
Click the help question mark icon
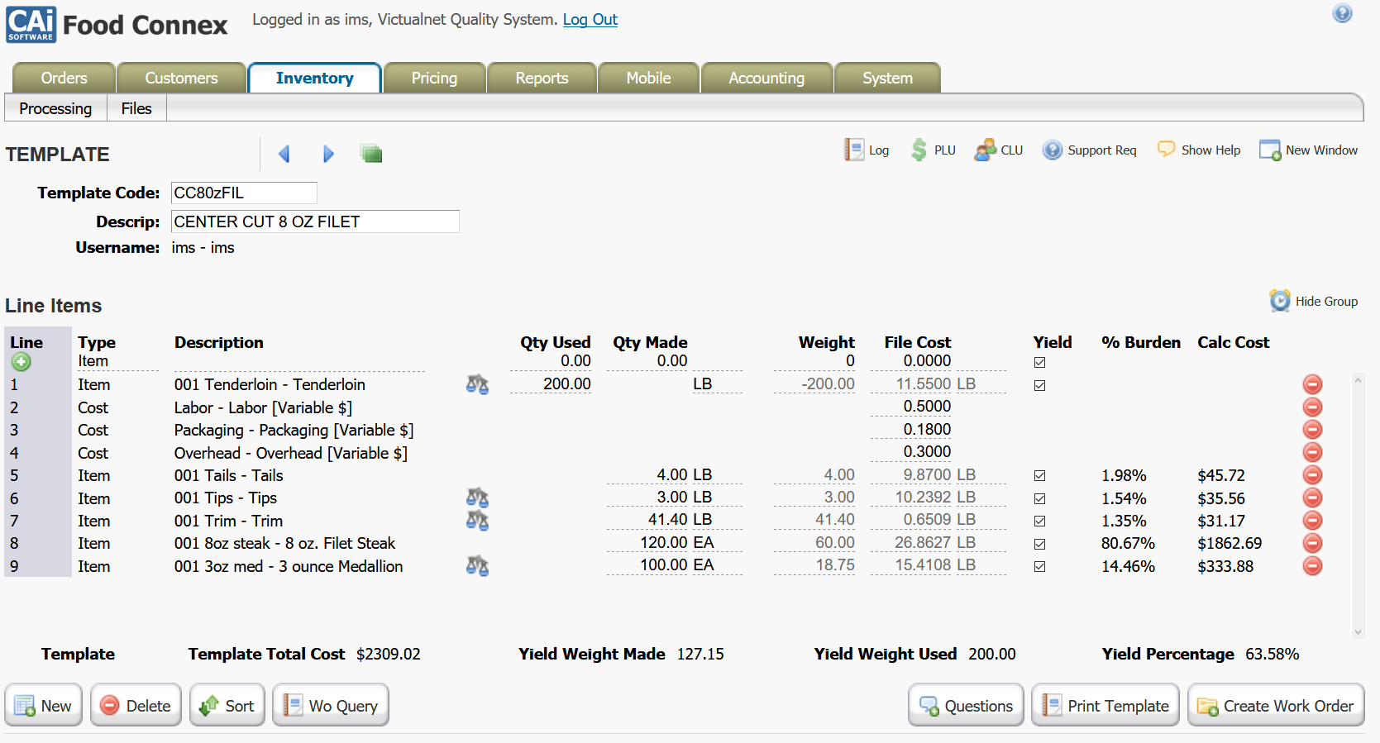[x=1342, y=13]
